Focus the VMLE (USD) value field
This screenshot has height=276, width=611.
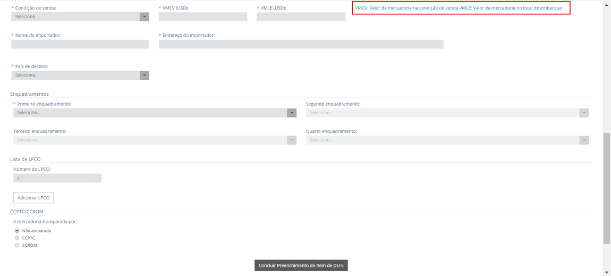pyautogui.click(x=301, y=16)
